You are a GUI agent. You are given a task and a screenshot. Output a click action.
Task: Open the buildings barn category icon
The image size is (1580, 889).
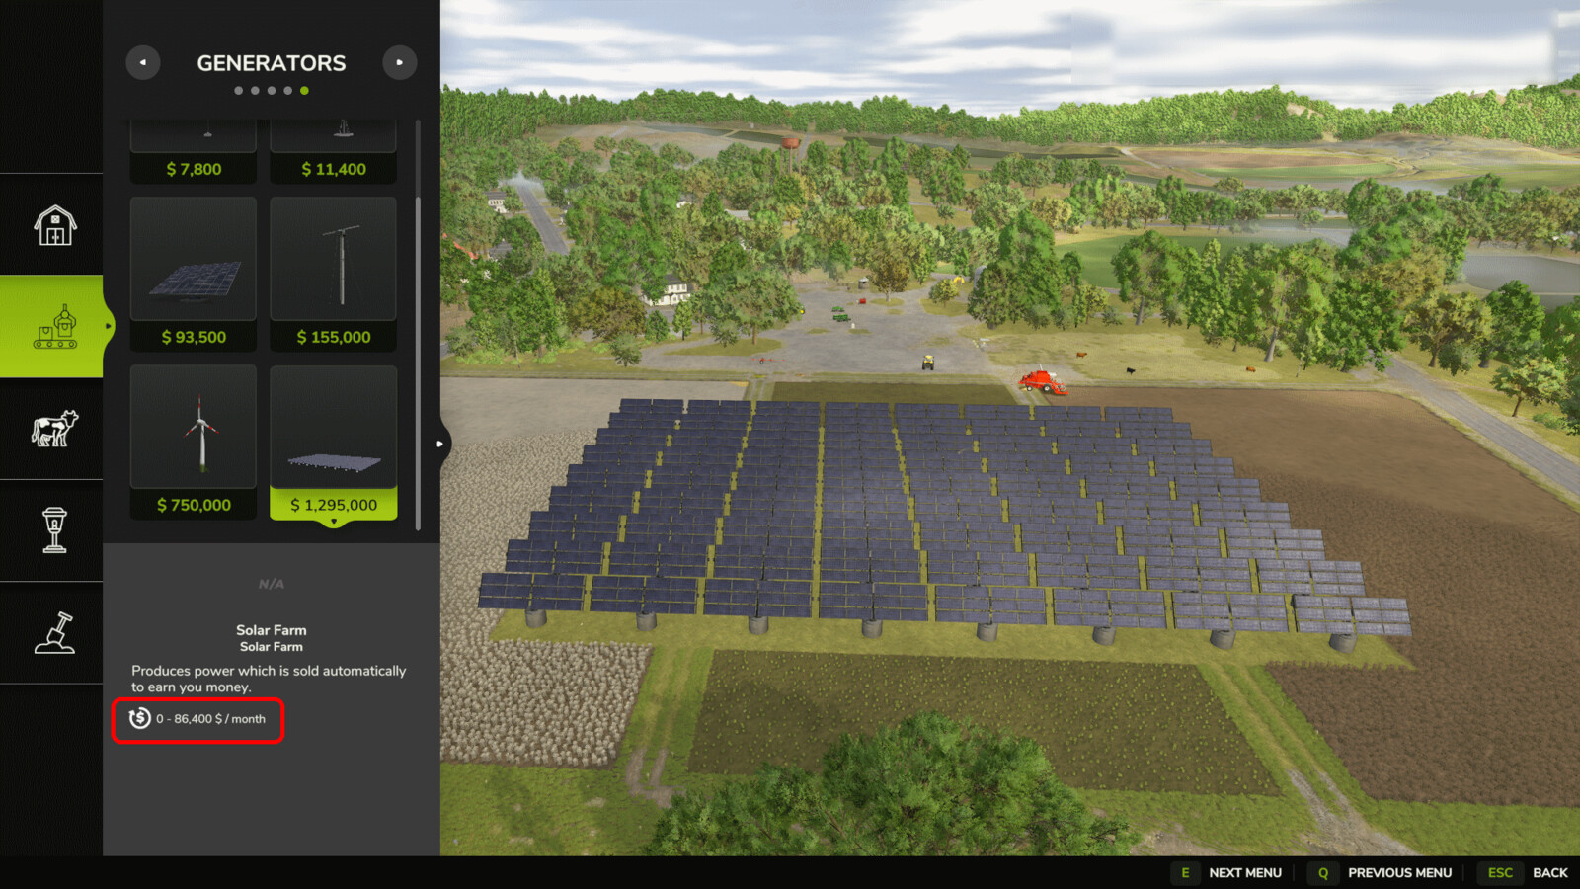(52, 225)
